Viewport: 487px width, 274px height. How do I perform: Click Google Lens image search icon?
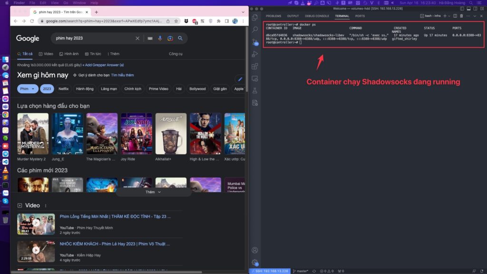(170, 38)
